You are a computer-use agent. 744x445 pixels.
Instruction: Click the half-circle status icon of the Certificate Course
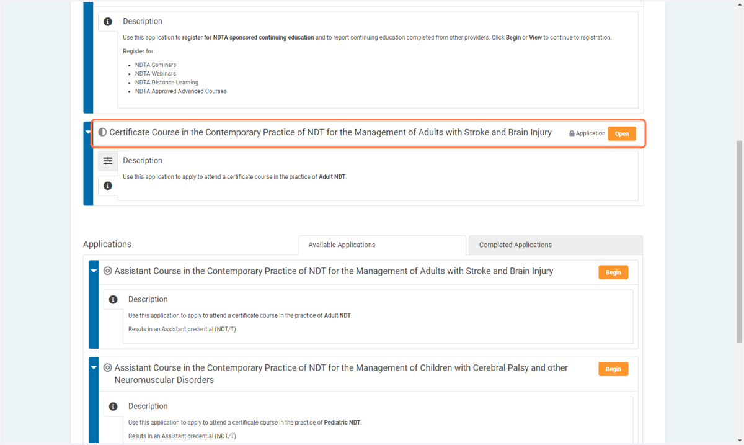[x=103, y=133]
